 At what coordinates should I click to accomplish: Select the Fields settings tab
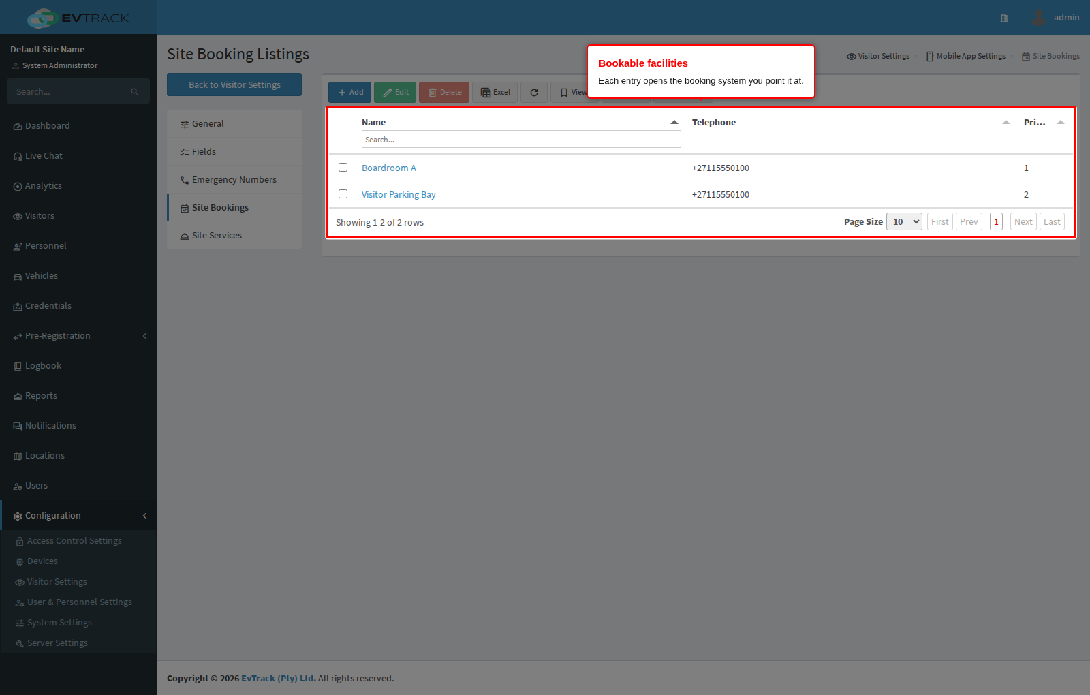234,152
